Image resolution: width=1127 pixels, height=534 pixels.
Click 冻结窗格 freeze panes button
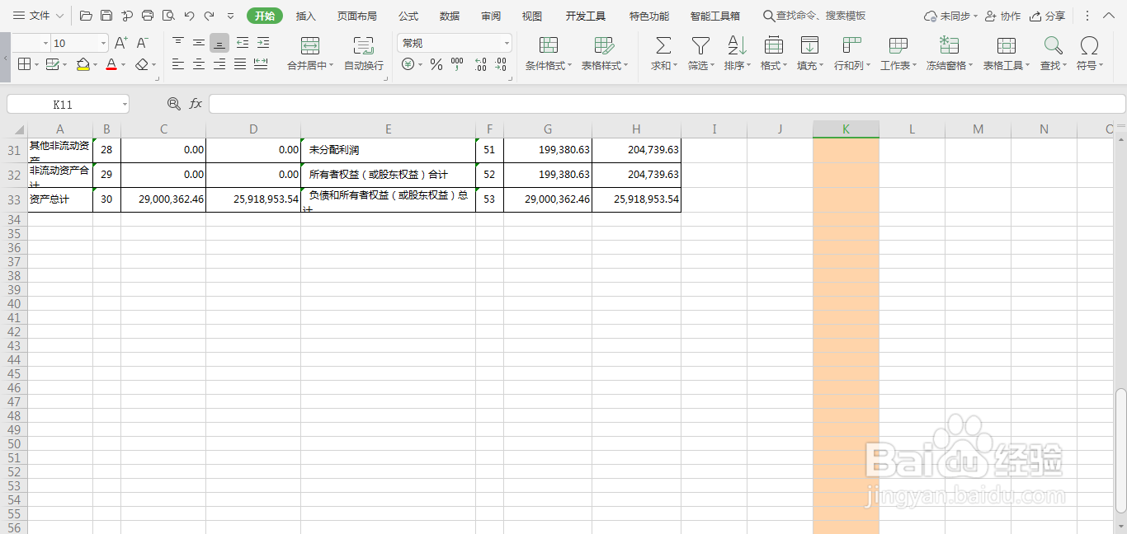tap(950, 54)
